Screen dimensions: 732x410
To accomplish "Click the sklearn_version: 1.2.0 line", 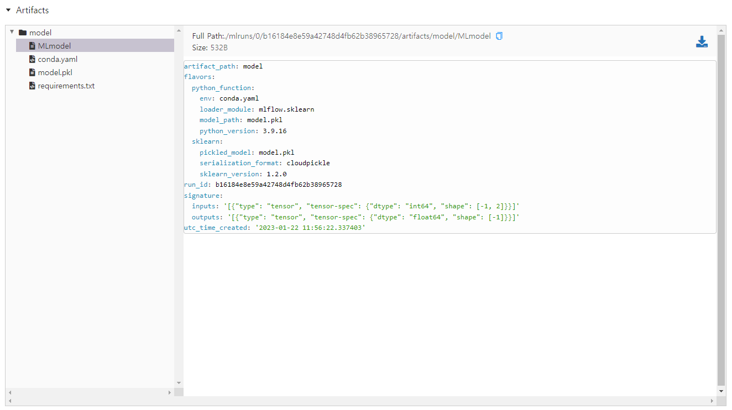I will click(x=243, y=174).
